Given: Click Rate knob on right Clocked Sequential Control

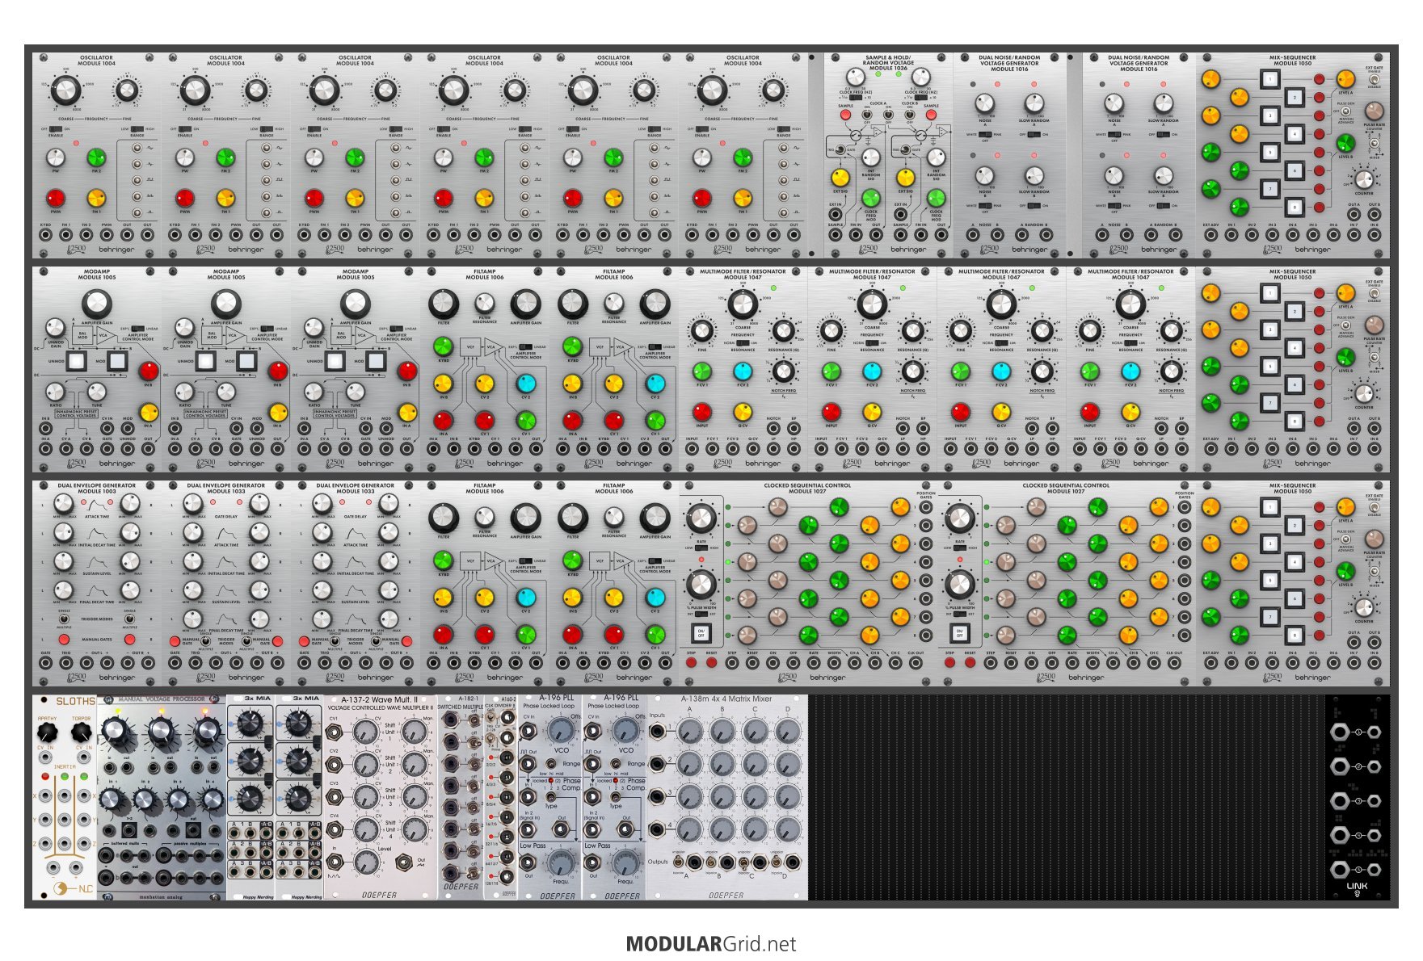Looking at the screenshot, I should coord(960,518).
